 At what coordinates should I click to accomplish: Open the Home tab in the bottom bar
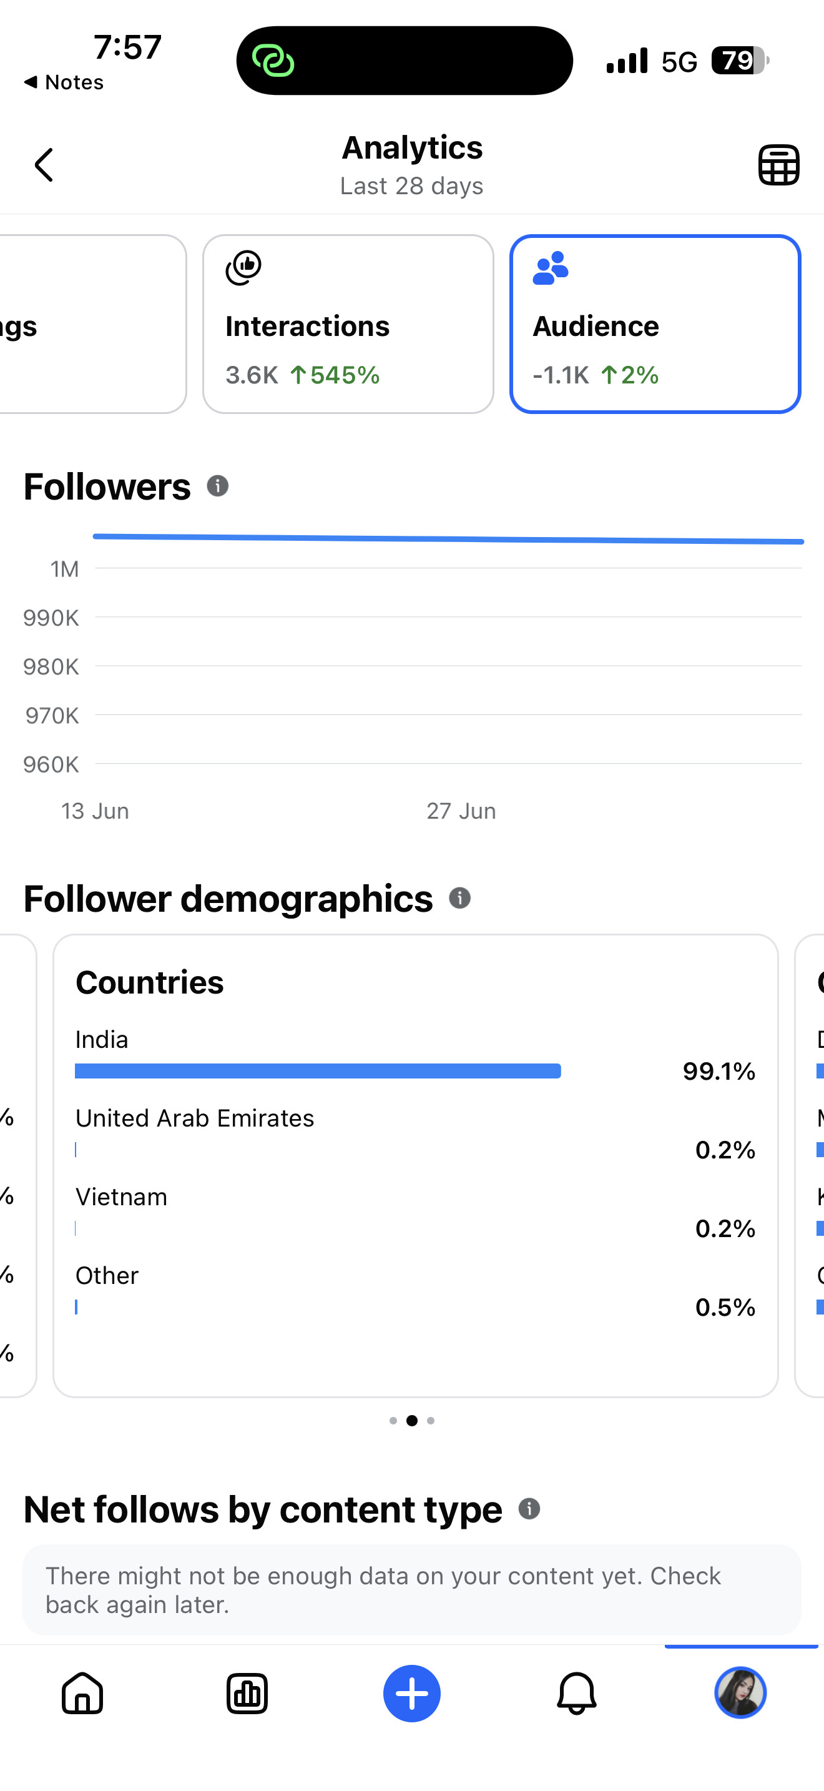82,1693
